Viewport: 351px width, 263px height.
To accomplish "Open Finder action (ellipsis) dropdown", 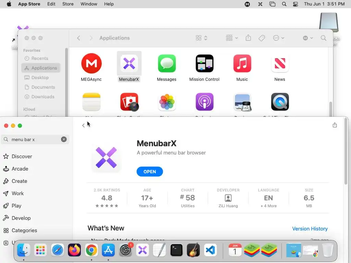I will [278, 38].
